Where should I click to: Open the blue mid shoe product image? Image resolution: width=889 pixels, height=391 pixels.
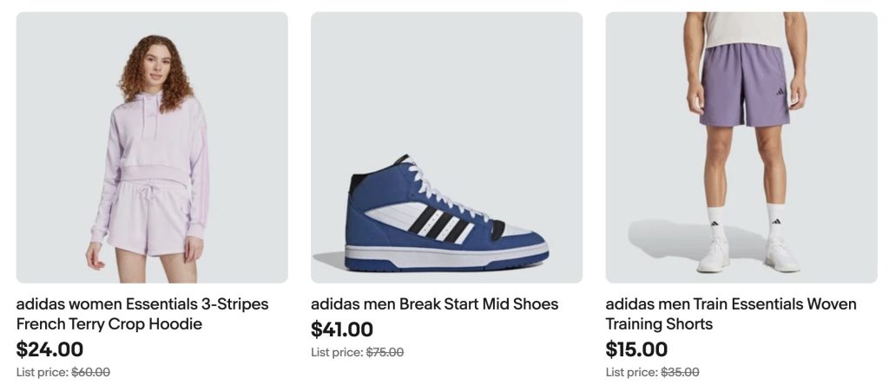446,147
